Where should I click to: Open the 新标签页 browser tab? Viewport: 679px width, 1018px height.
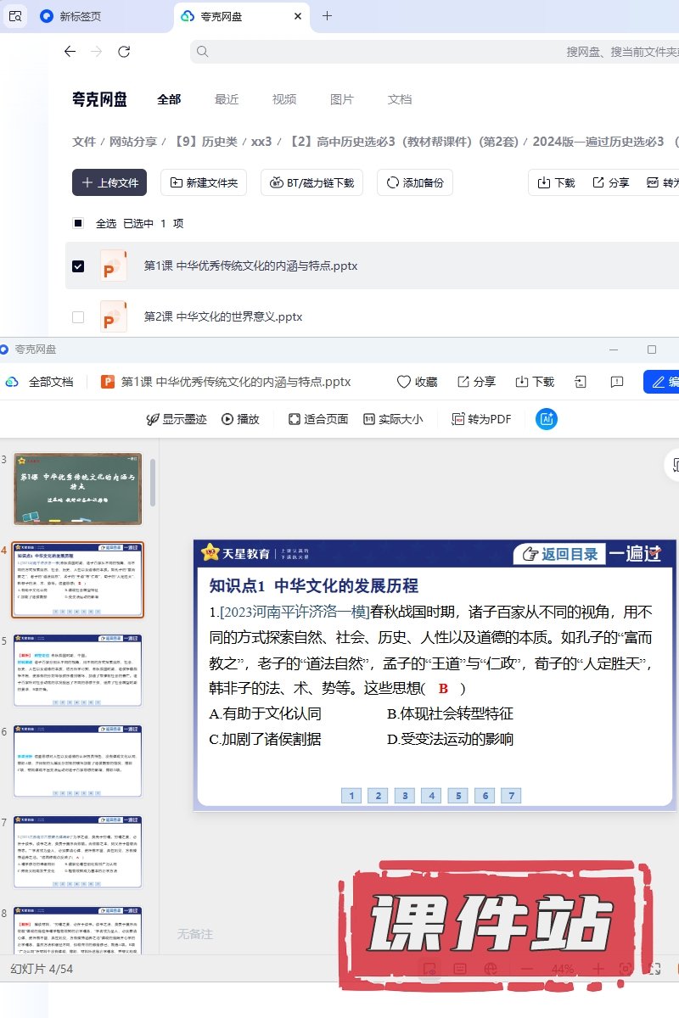click(80, 16)
